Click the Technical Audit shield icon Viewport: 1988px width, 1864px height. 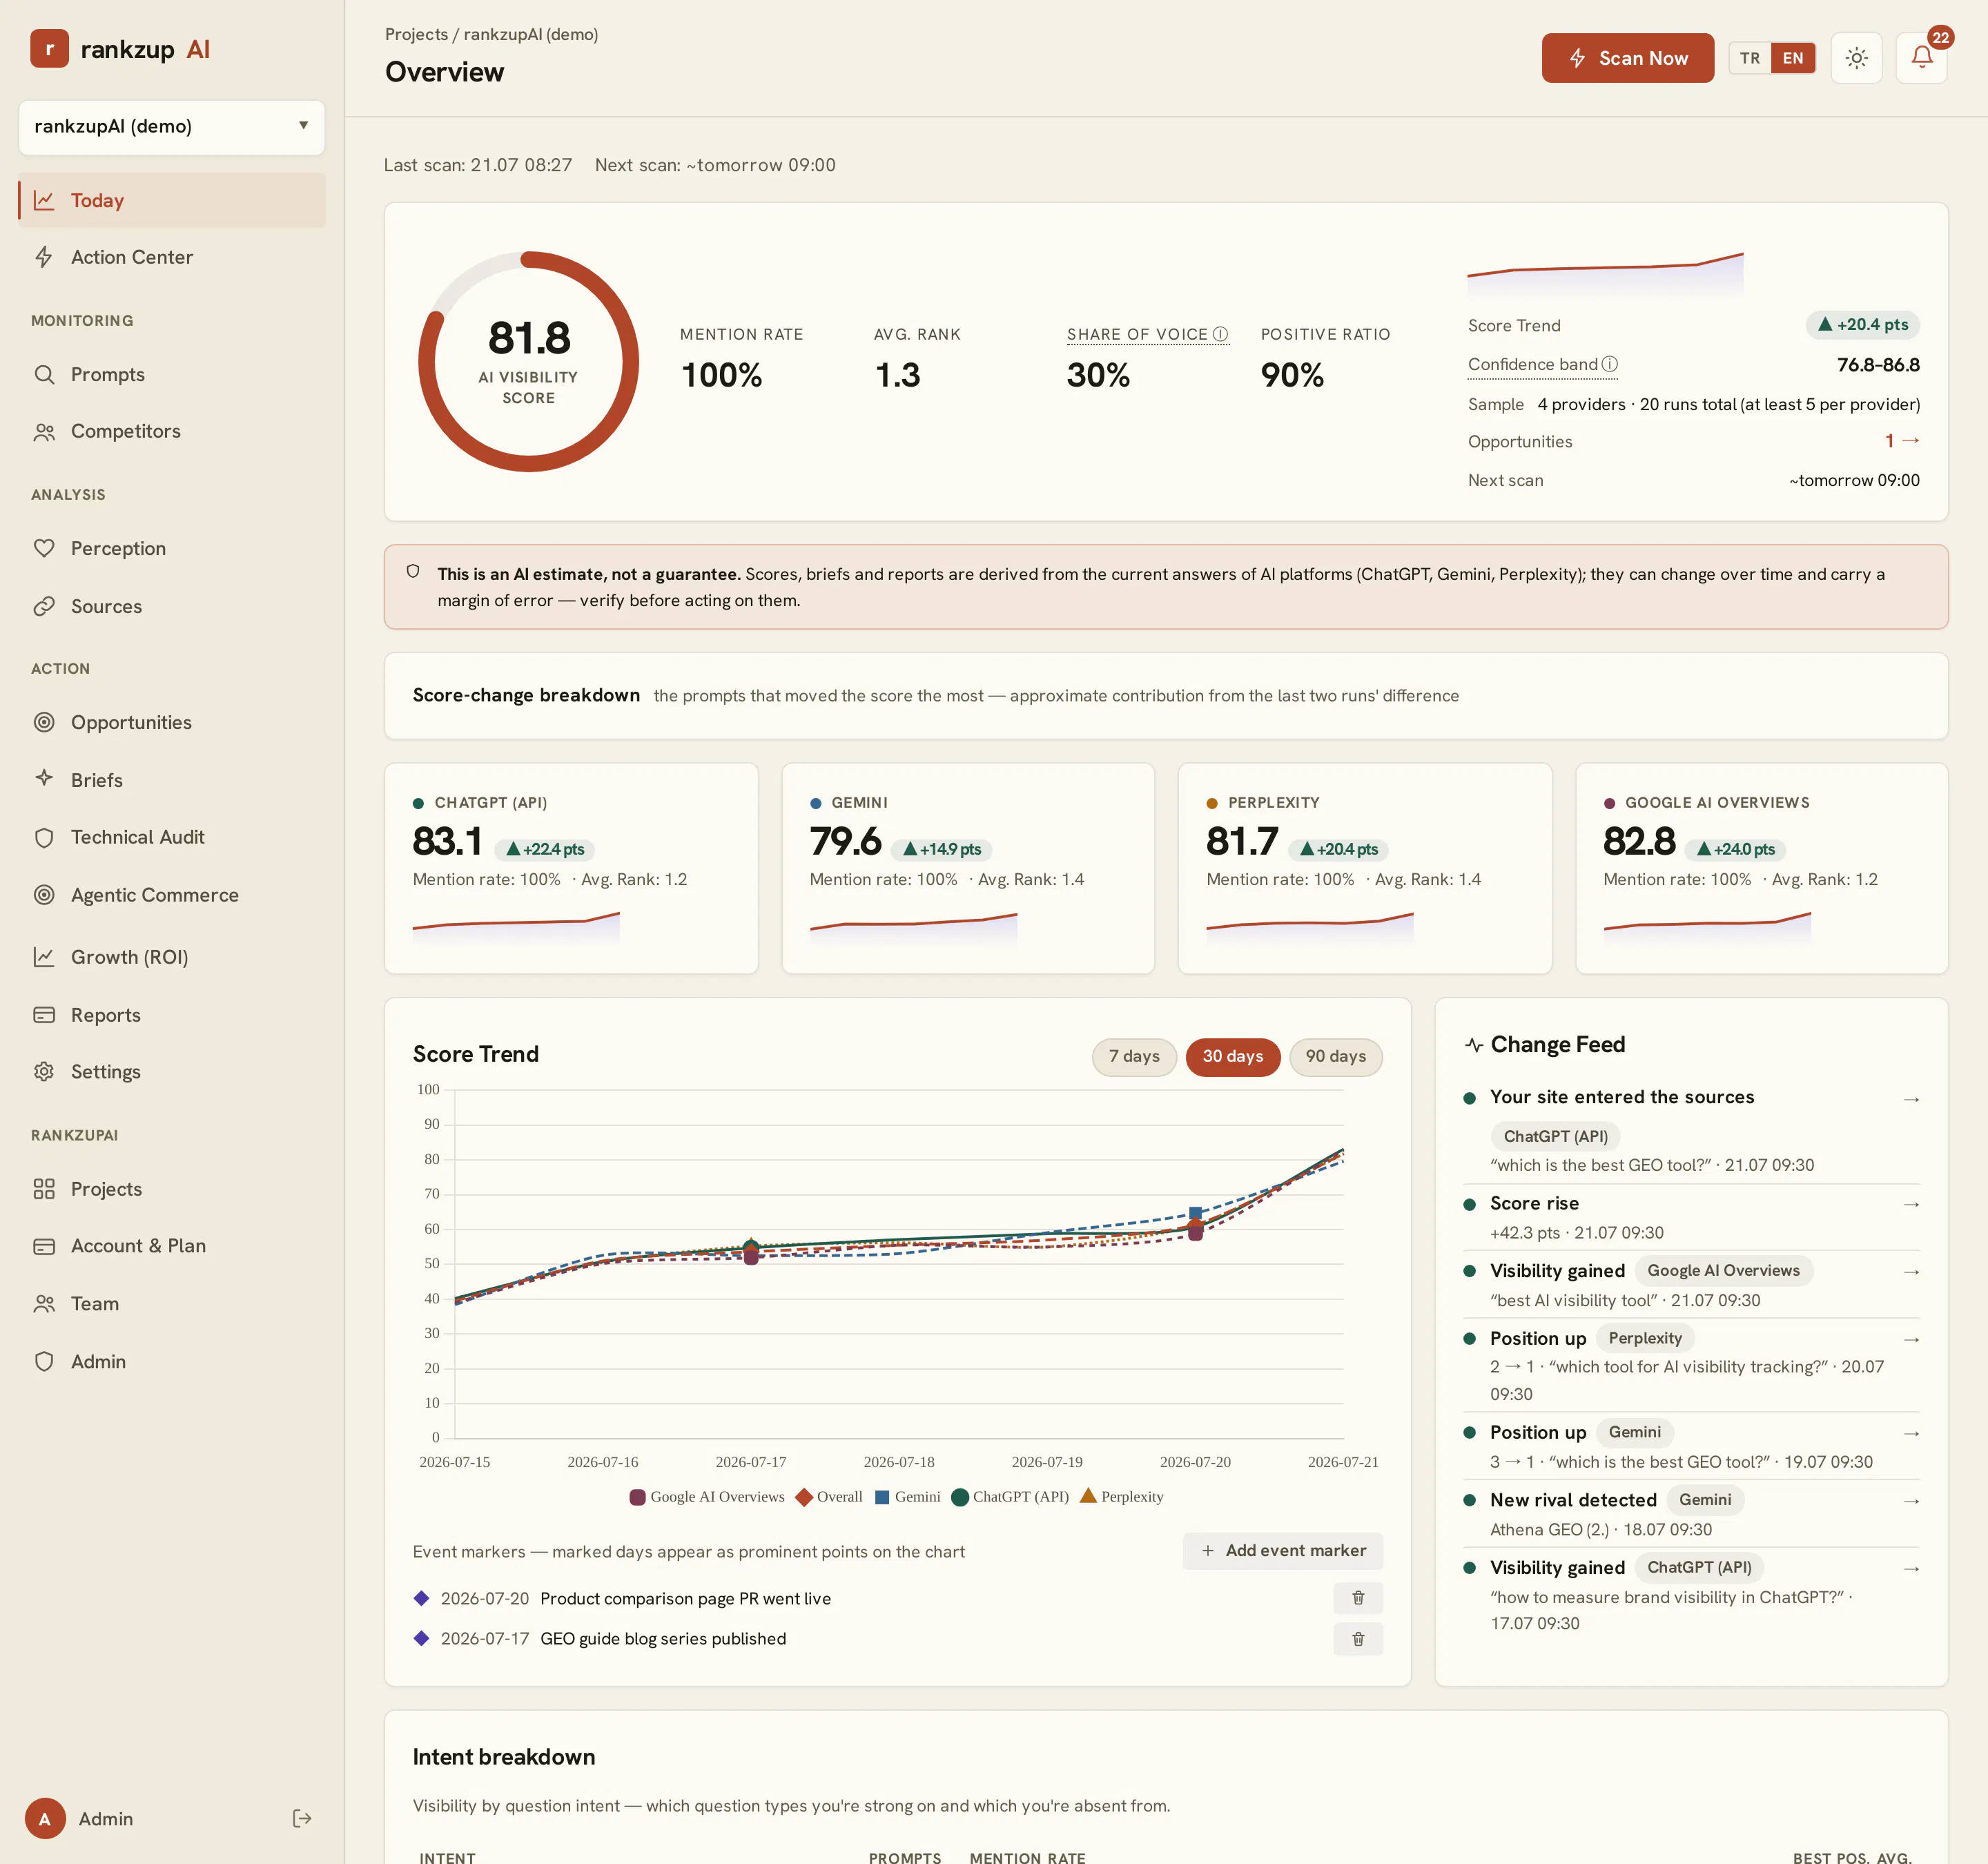click(44, 837)
